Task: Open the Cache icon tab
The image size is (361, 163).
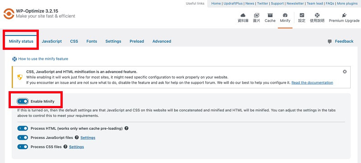Action: (x=270, y=15)
